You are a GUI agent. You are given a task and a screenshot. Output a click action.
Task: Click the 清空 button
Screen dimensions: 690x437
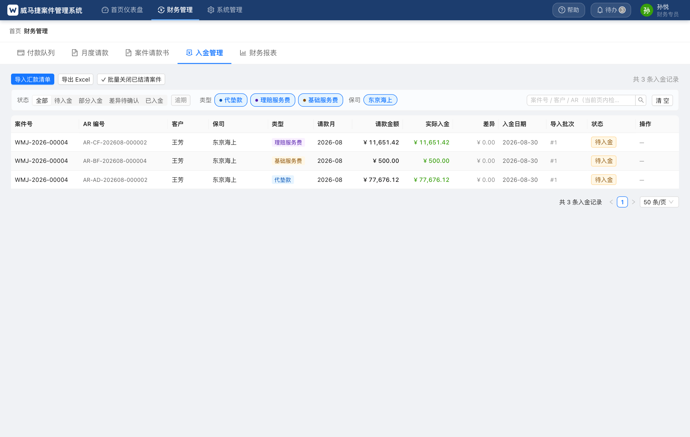pyautogui.click(x=662, y=100)
